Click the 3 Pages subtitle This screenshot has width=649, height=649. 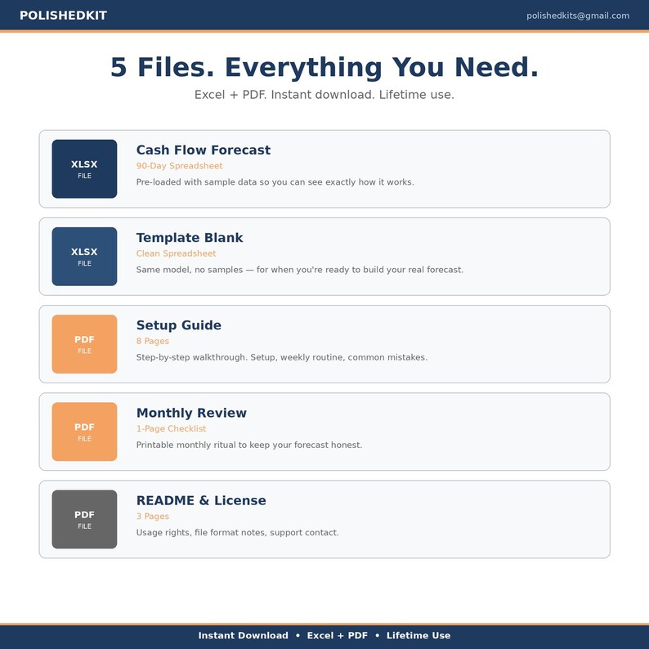tap(153, 517)
